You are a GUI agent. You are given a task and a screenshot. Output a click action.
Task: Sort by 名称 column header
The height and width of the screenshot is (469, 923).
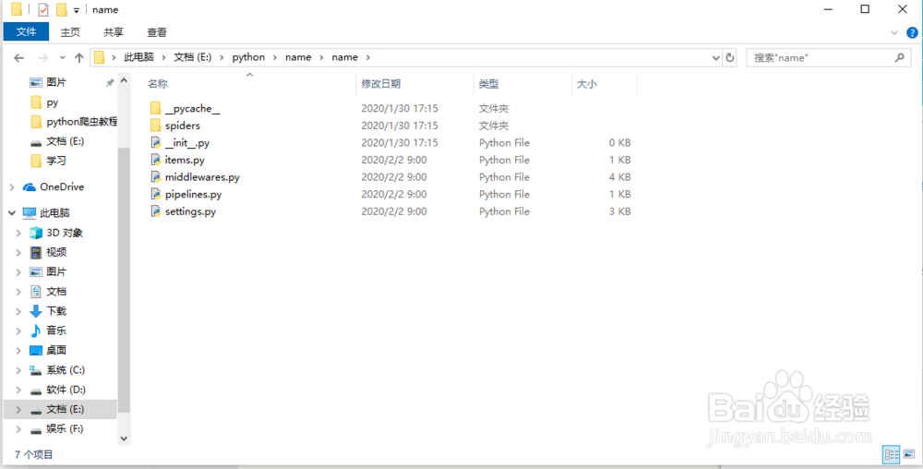(158, 84)
